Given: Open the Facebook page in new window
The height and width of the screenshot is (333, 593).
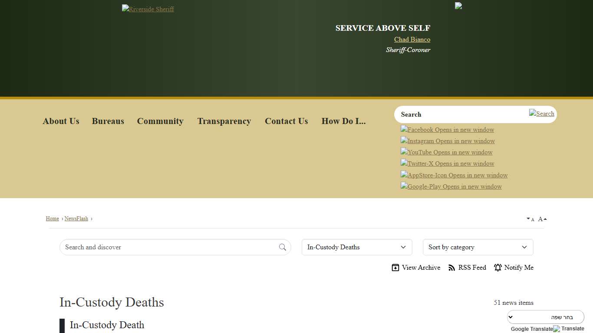Looking at the screenshot, I should [447, 130].
